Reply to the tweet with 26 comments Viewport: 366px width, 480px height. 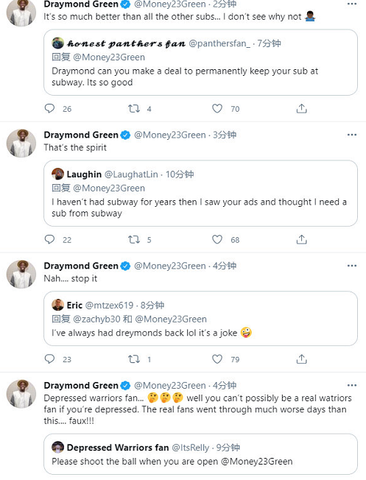[49, 108]
